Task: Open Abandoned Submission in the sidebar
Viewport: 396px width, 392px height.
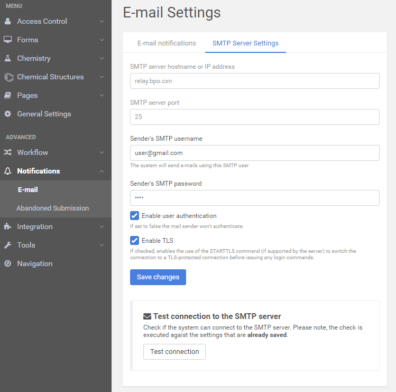Action: pos(52,208)
